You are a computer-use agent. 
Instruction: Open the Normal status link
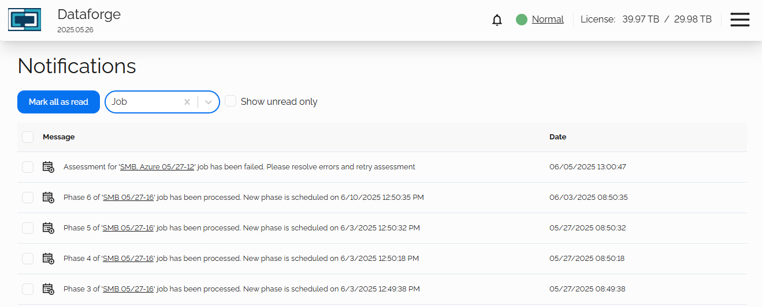(548, 20)
